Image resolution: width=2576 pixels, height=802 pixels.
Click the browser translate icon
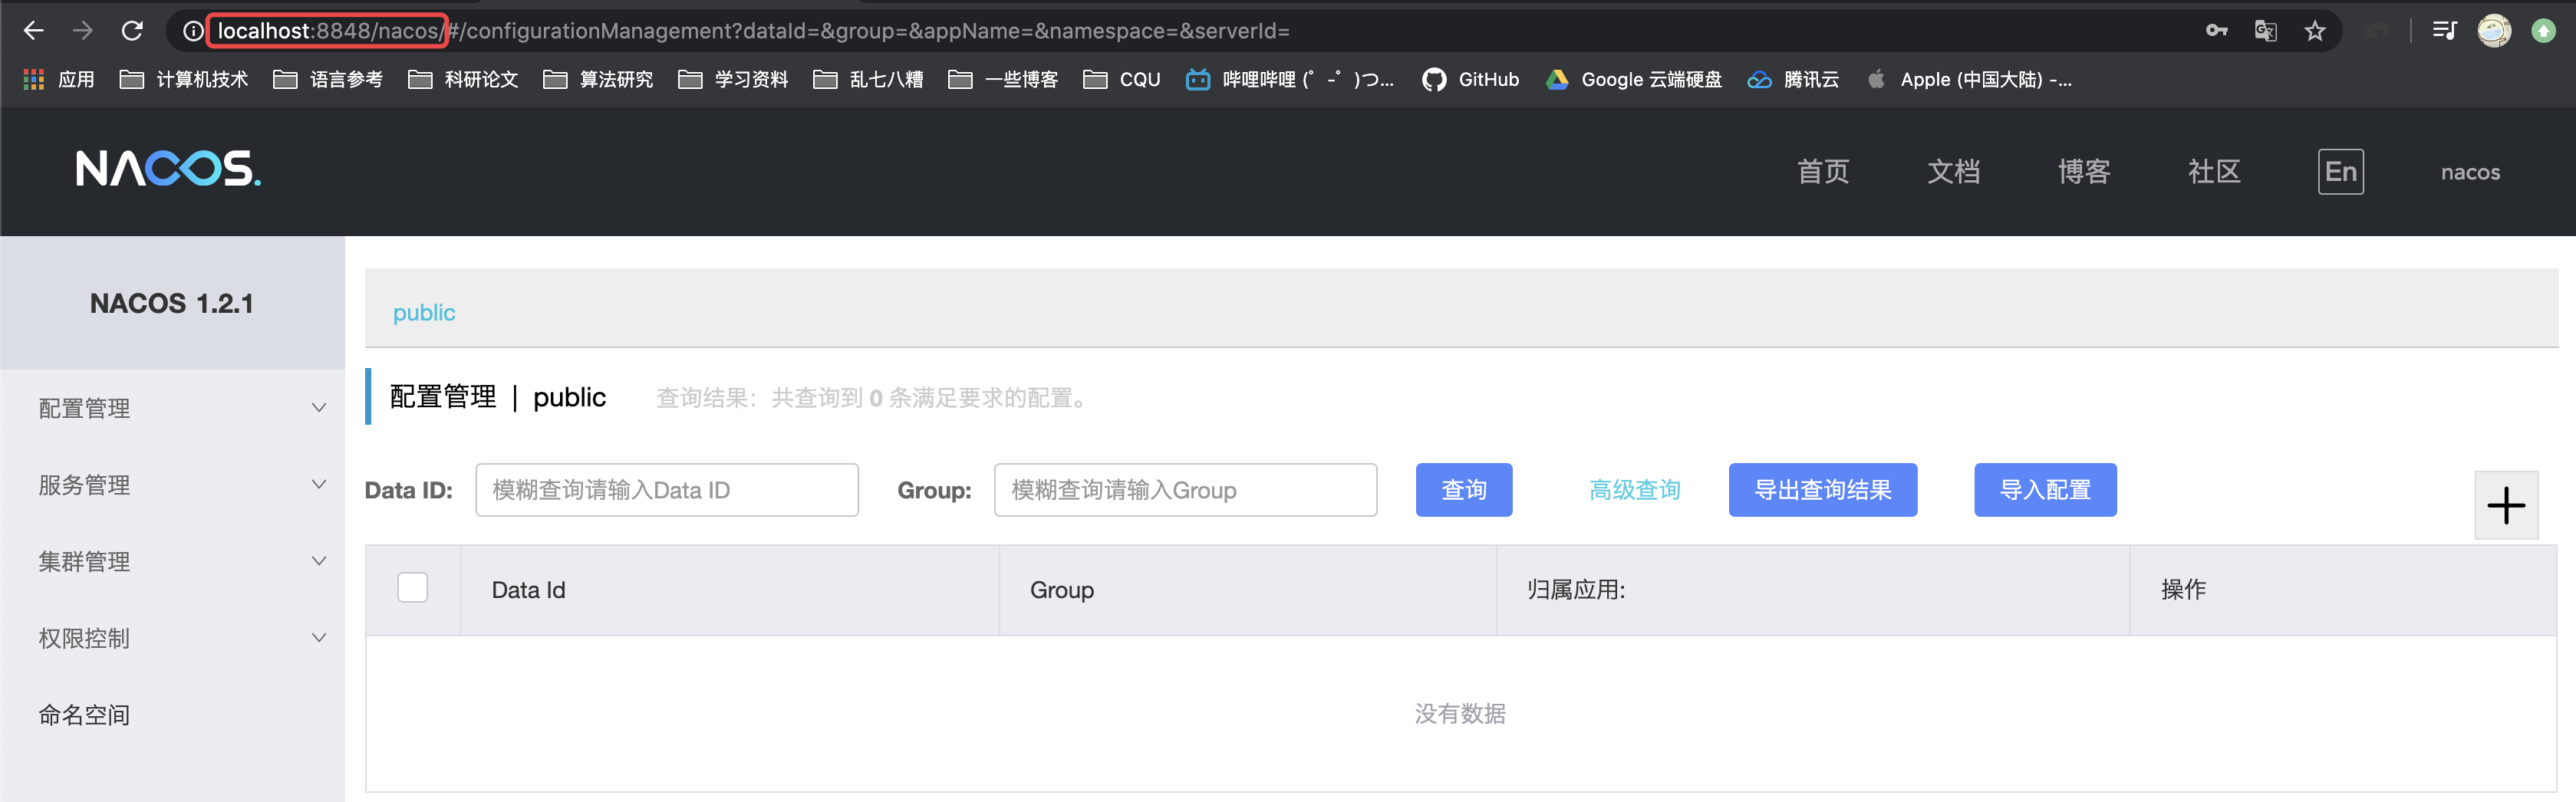[2265, 30]
